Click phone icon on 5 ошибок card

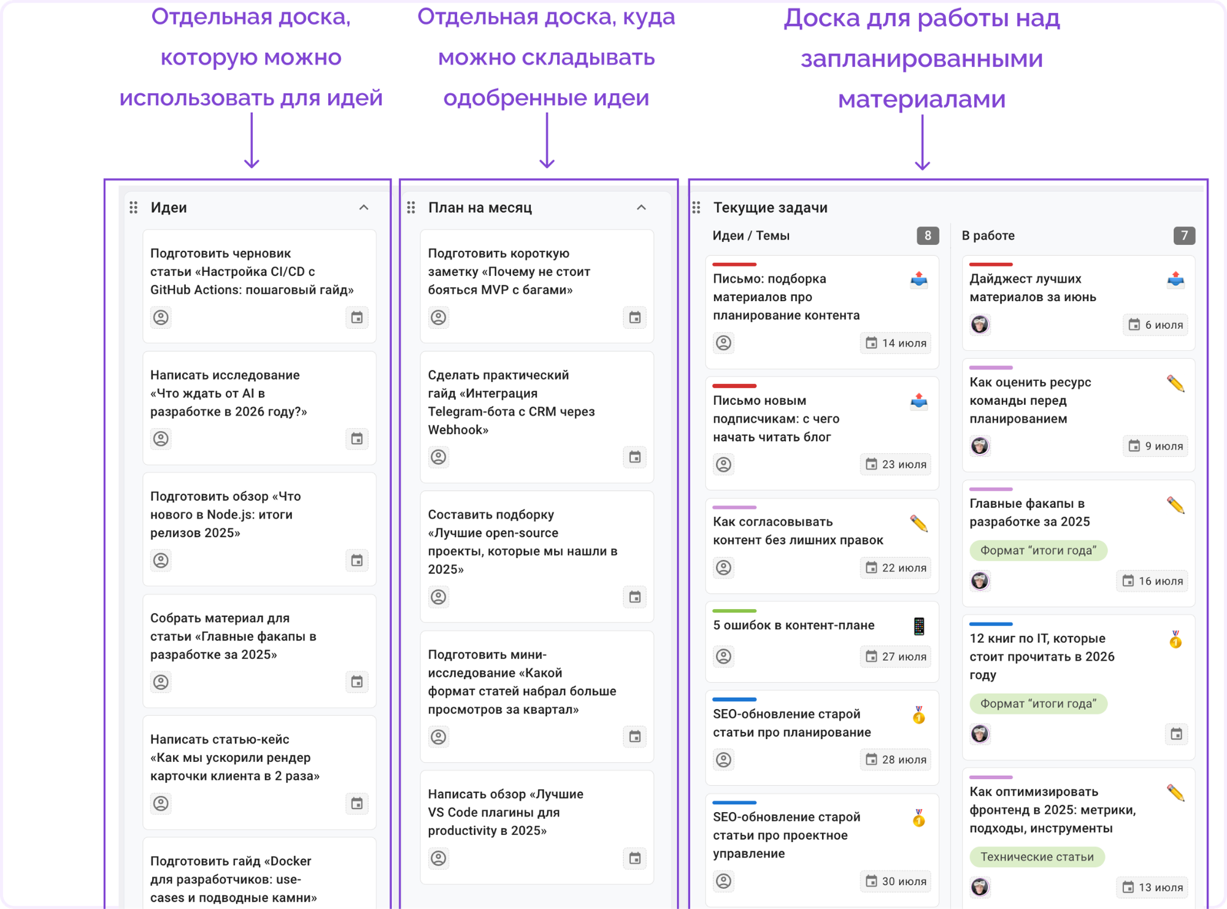coord(918,626)
